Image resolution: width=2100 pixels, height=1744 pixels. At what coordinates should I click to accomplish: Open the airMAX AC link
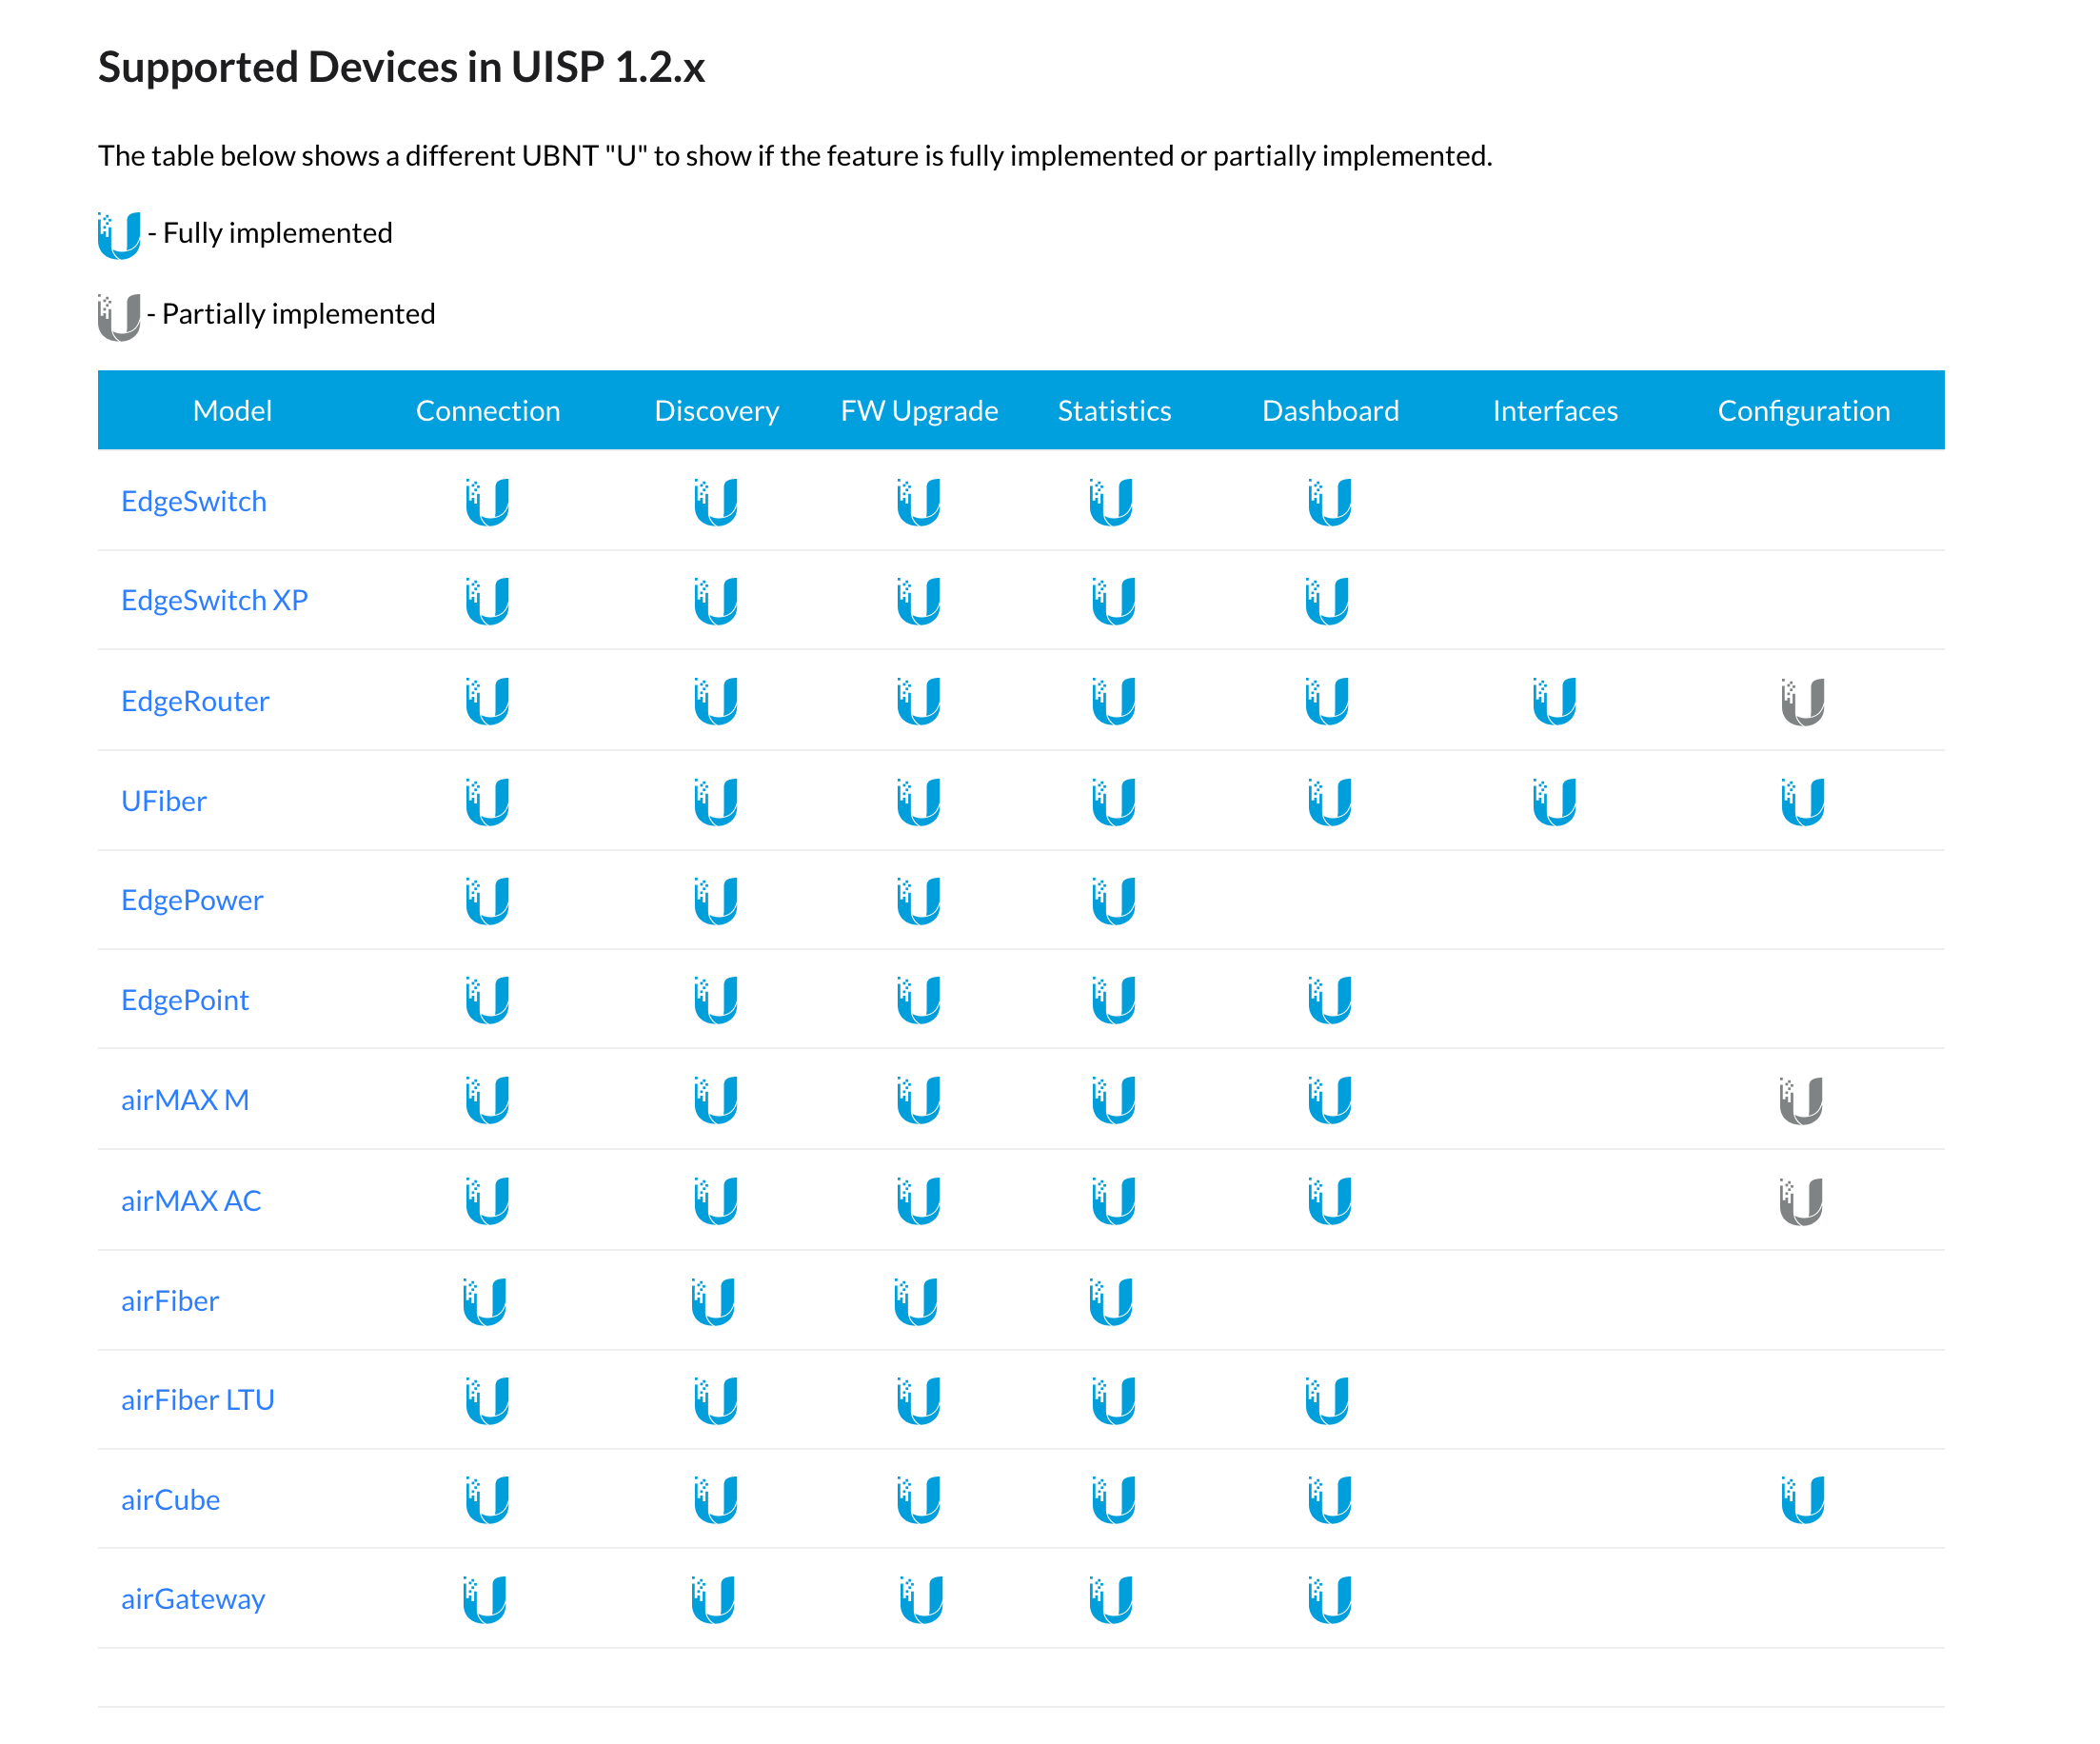click(191, 1201)
